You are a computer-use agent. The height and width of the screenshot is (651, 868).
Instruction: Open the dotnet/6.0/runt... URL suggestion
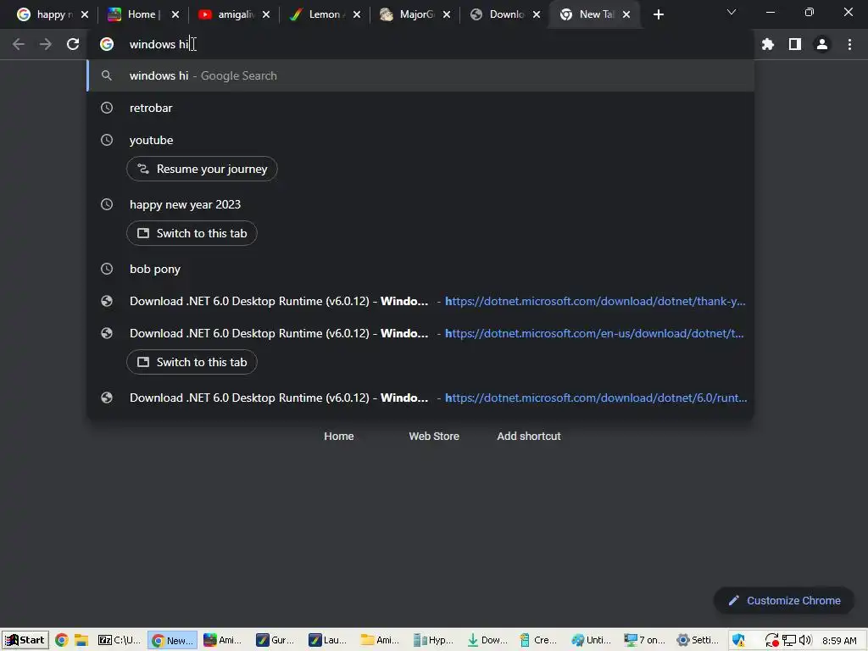coord(420,398)
